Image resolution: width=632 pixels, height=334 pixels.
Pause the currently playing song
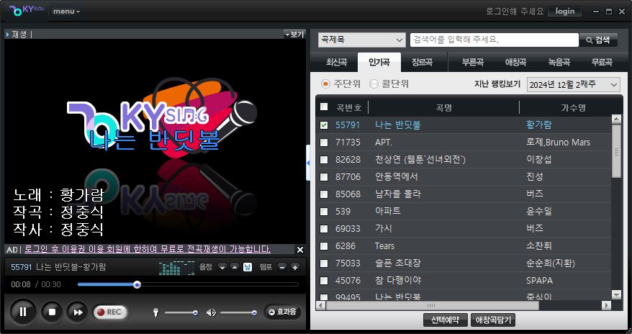22,312
